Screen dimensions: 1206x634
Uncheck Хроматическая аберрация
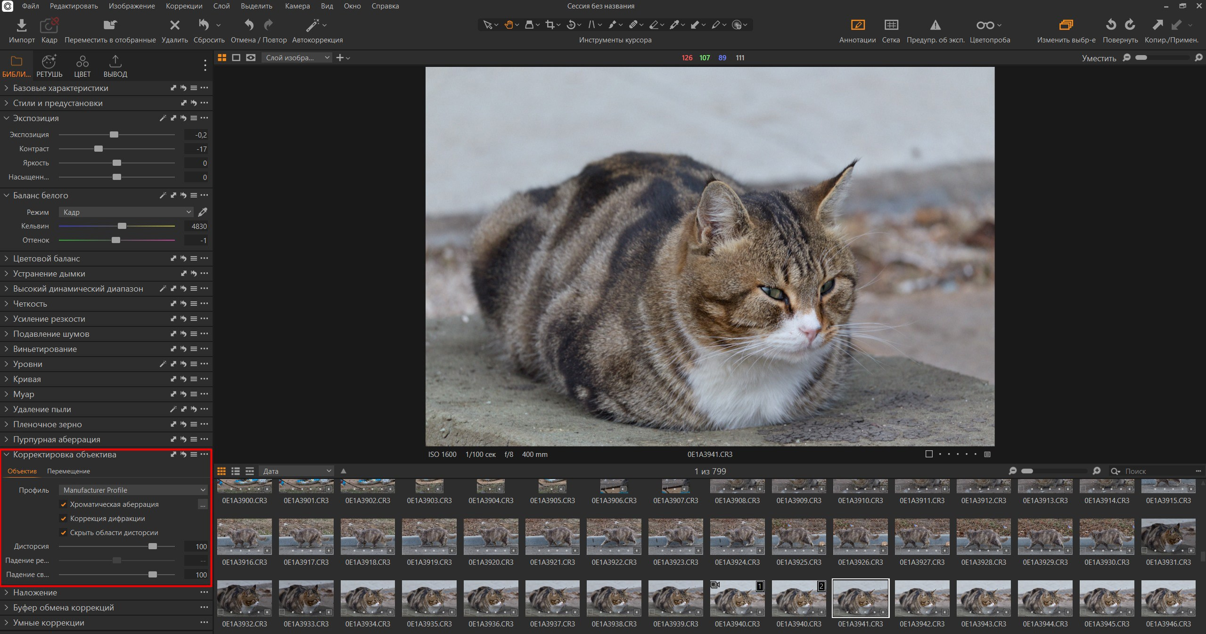pyautogui.click(x=64, y=504)
